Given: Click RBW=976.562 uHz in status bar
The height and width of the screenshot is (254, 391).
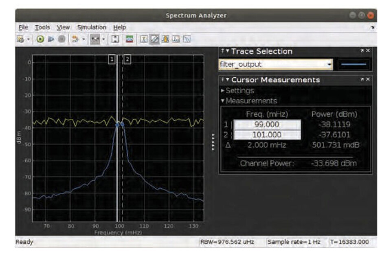Looking at the screenshot, I should [227, 242].
